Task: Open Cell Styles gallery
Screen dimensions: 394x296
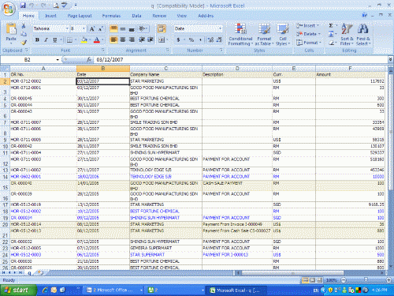Action: coord(283,34)
